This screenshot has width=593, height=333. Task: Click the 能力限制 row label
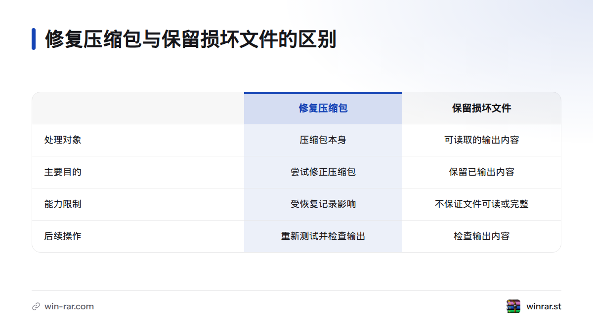(x=63, y=204)
